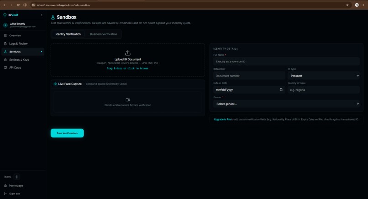Expand the ID Type Passport dropdown
The height and width of the screenshot is (199, 368).
323,76
